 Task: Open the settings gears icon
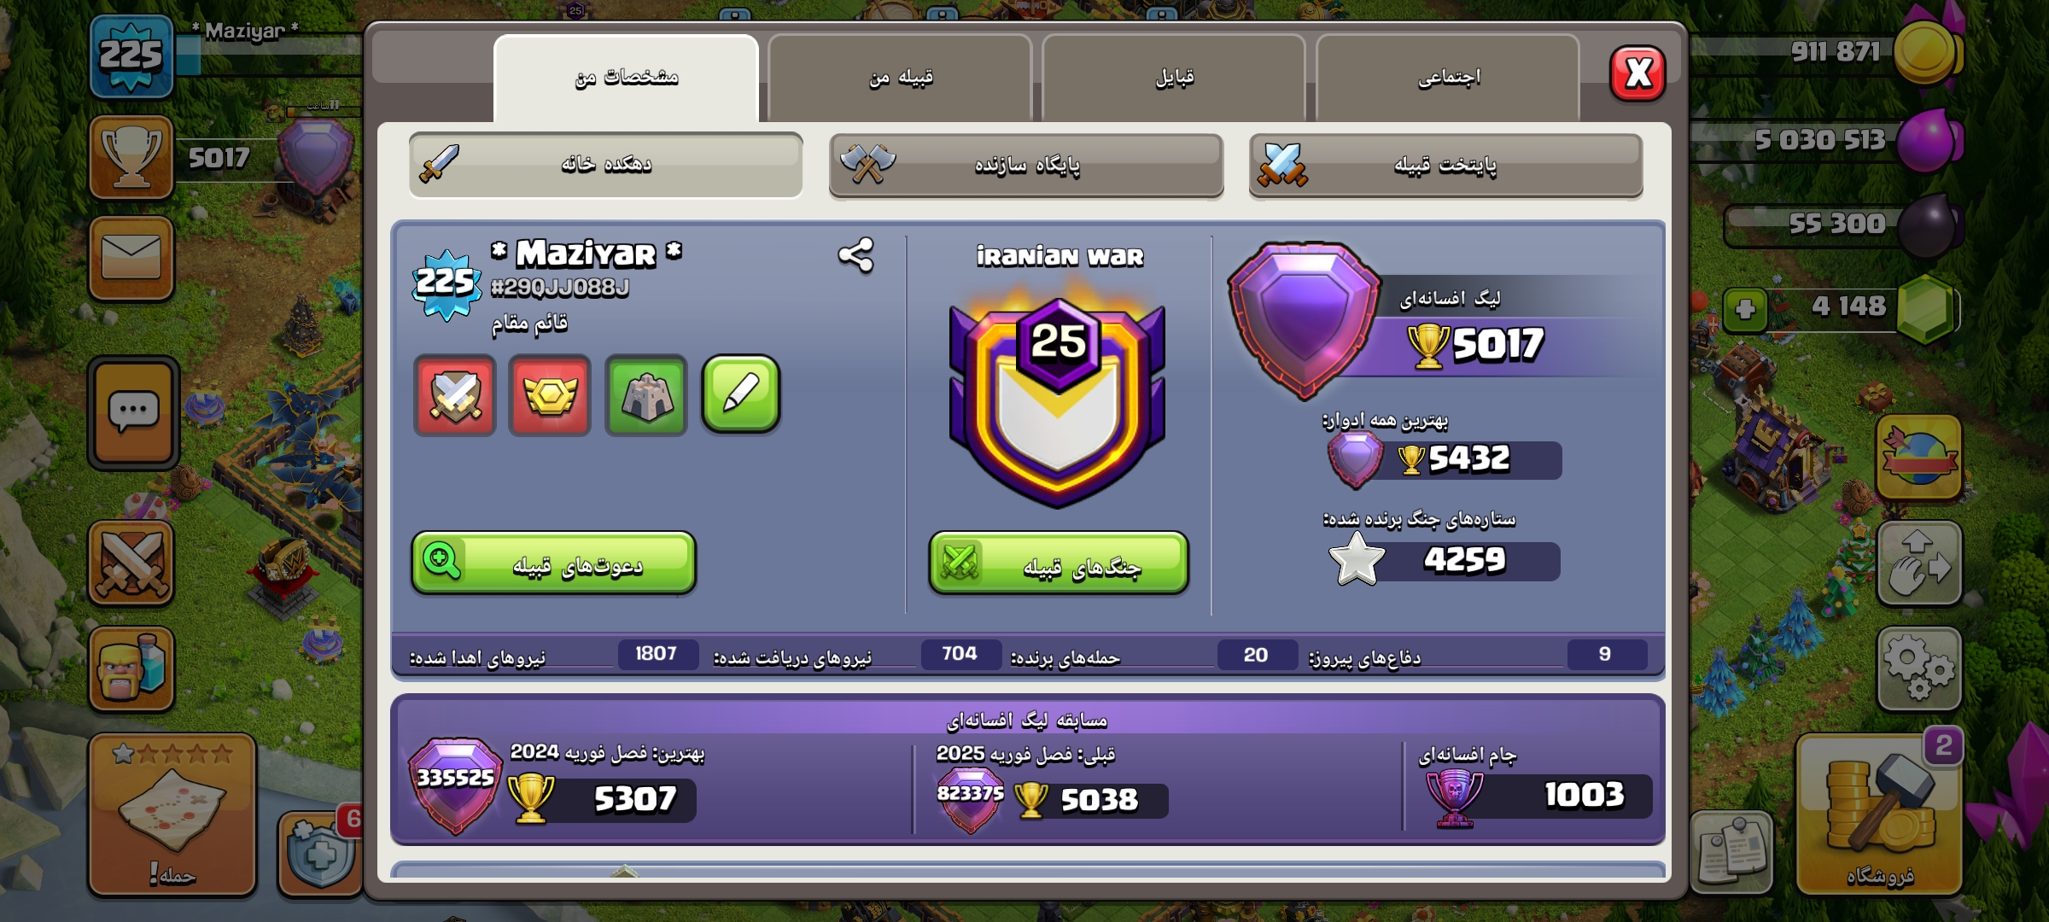tap(1918, 669)
